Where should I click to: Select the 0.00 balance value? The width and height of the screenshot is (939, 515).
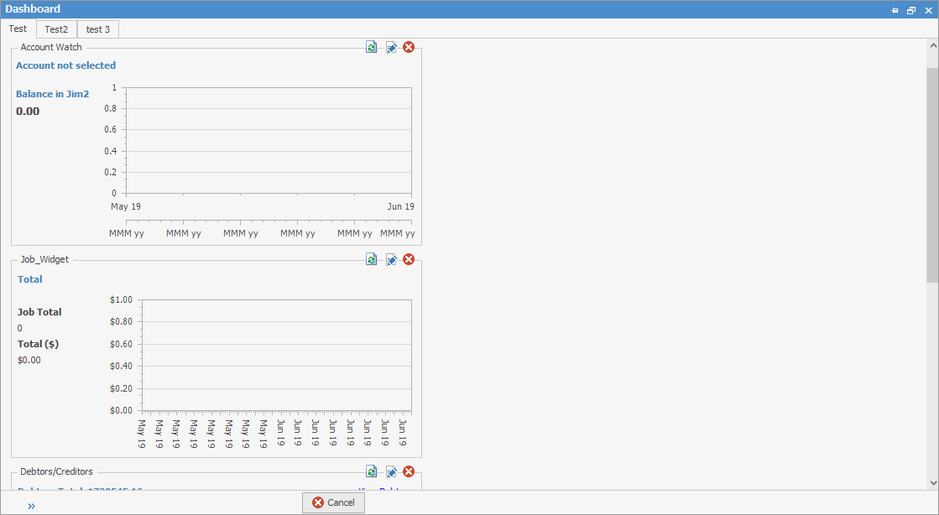[x=28, y=112]
